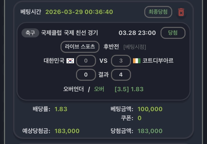Click the Côte d'Ivoire flag icon
Screen dimensions: 207x144
tap(136, 61)
